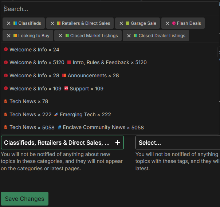
Task: Choose the Announcements subcategory option
Action: 93,76
